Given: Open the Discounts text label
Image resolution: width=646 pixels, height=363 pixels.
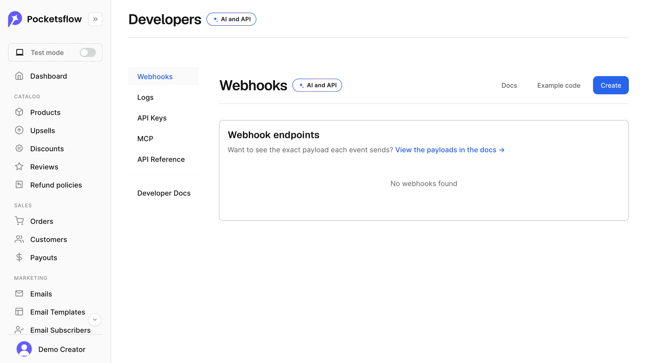Looking at the screenshot, I should [47, 148].
